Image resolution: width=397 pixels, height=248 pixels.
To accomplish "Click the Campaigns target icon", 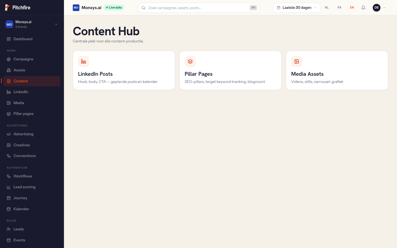I will point(9,59).
